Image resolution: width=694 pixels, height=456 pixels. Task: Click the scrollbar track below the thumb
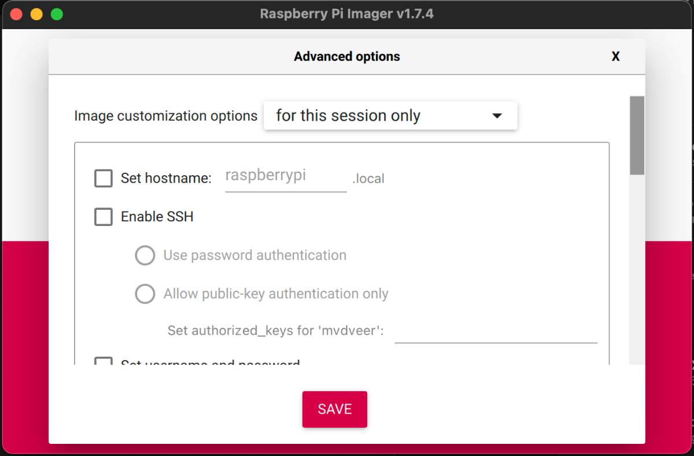[x=637, y=269]
